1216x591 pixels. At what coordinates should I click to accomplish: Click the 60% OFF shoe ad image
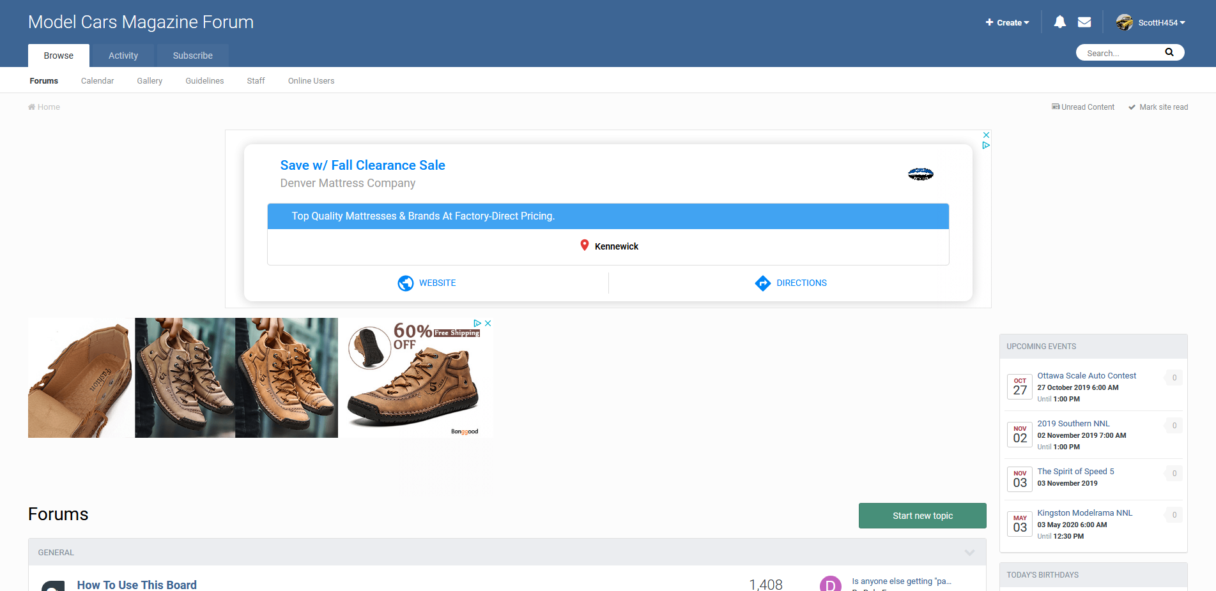(x=415, y=378)
